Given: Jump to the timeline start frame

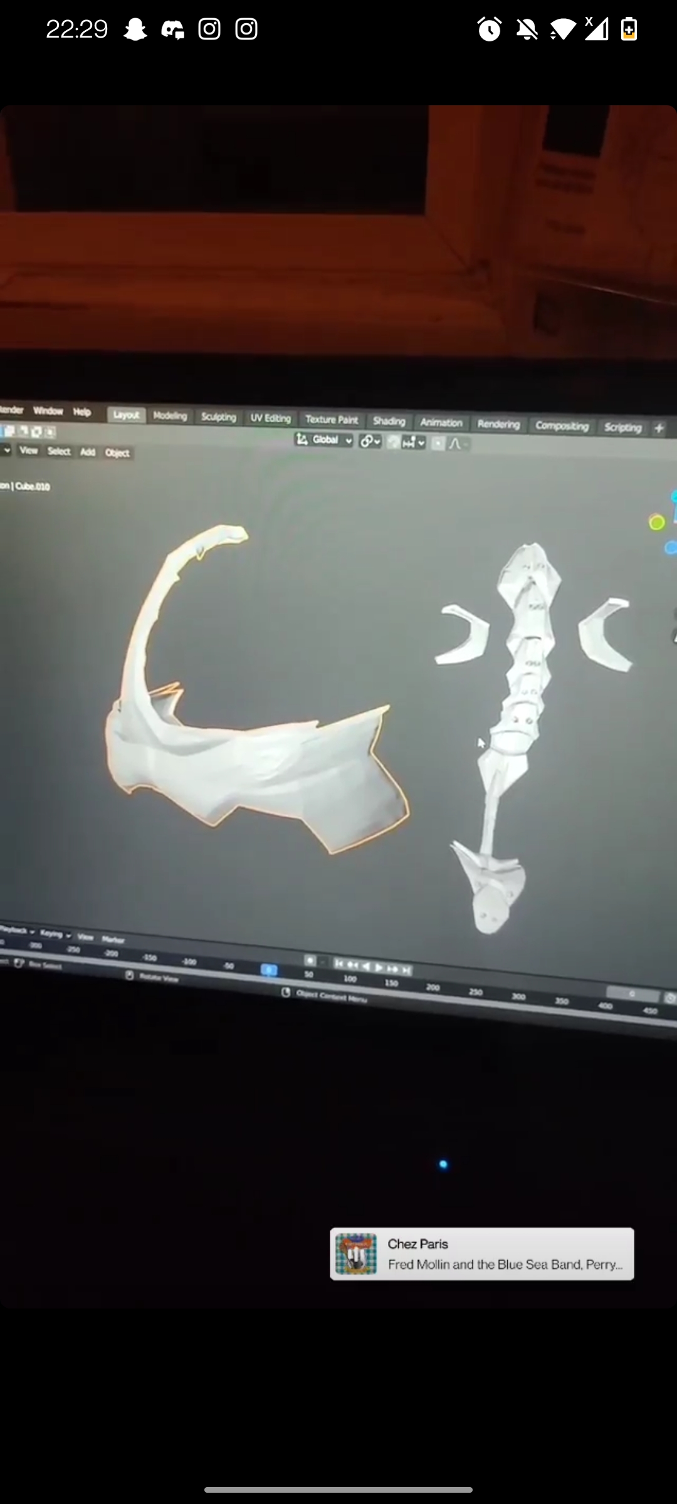Looking at the screenshot, I should pos(339,963).
